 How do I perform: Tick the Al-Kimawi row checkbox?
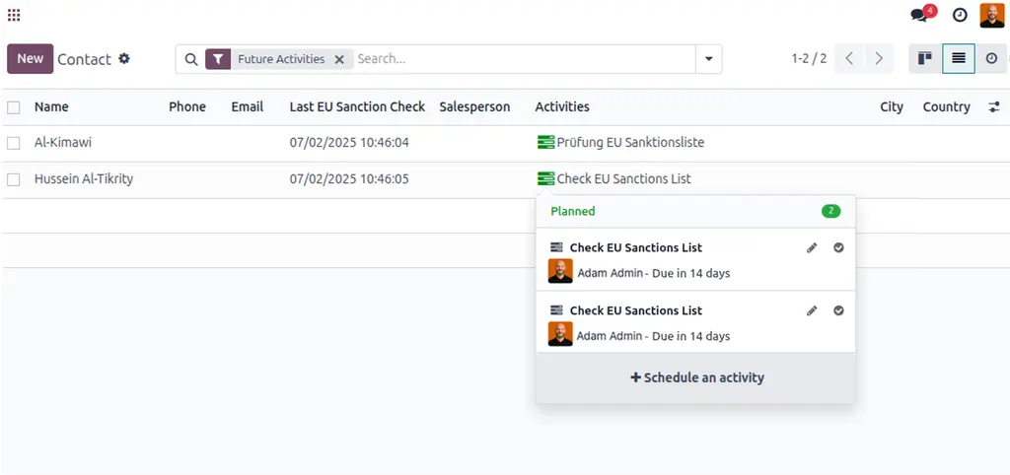(x=14, y=143)
